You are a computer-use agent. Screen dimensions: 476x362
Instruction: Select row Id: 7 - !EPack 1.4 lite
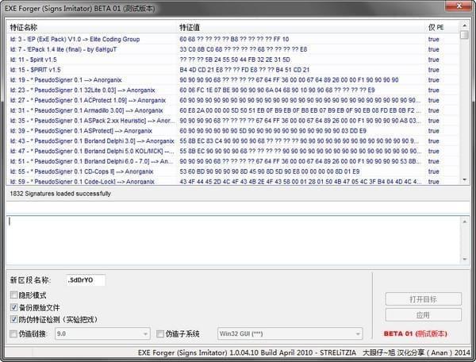(232, 49)
